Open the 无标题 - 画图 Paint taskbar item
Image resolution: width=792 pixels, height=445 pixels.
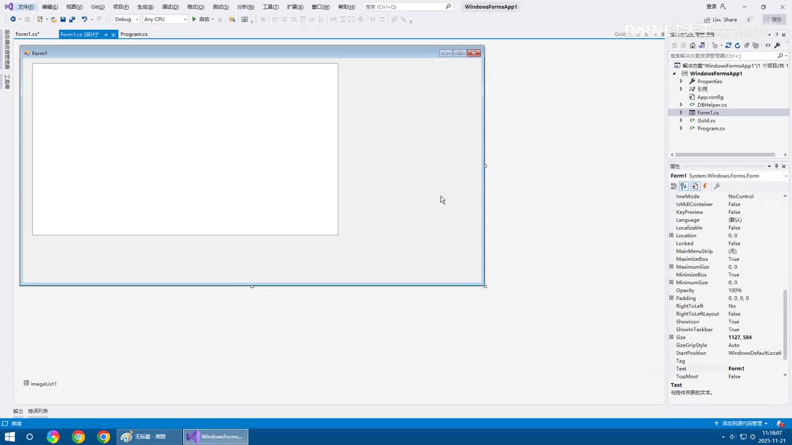[150, 436]
